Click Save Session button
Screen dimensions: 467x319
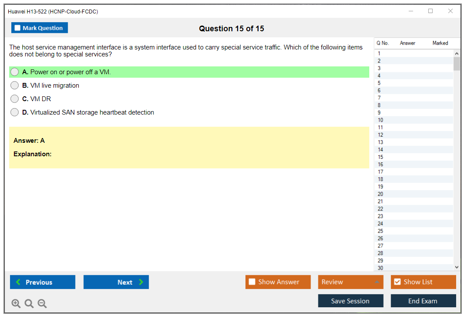coord(351,301)
